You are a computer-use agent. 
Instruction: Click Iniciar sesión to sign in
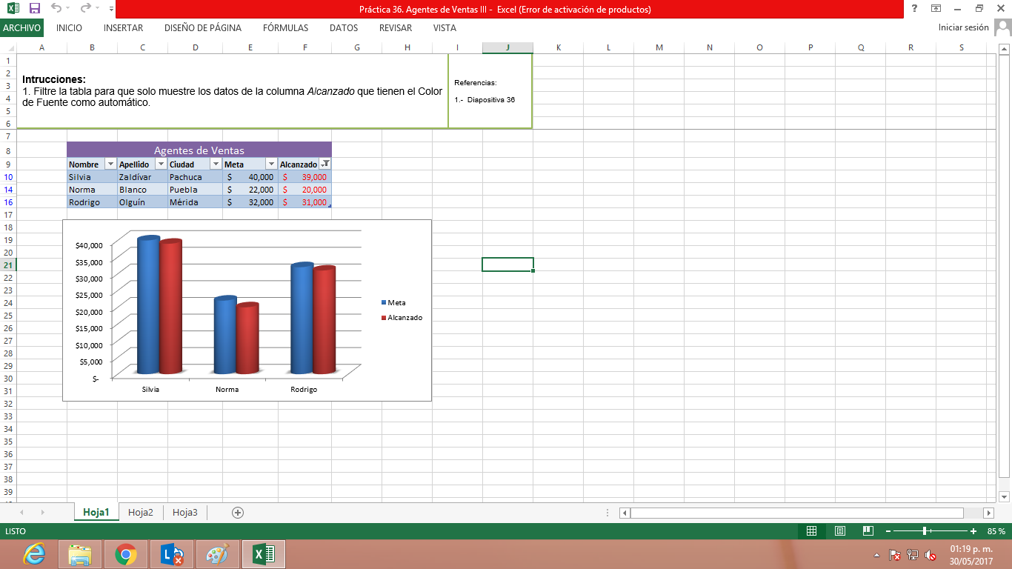pos(963,28)
